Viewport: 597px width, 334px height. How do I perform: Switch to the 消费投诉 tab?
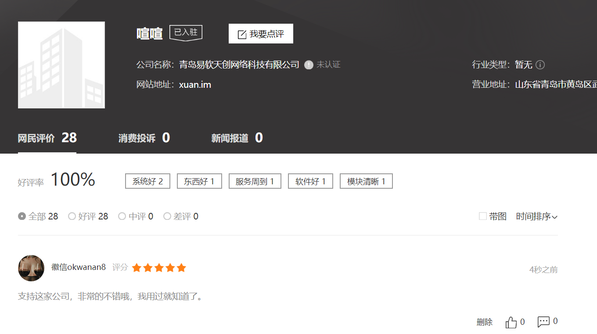point(144,138)
